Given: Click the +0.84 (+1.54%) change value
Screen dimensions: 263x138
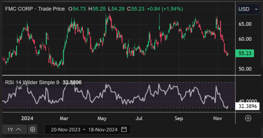Looking at the screenshot, I should [165, 9].
